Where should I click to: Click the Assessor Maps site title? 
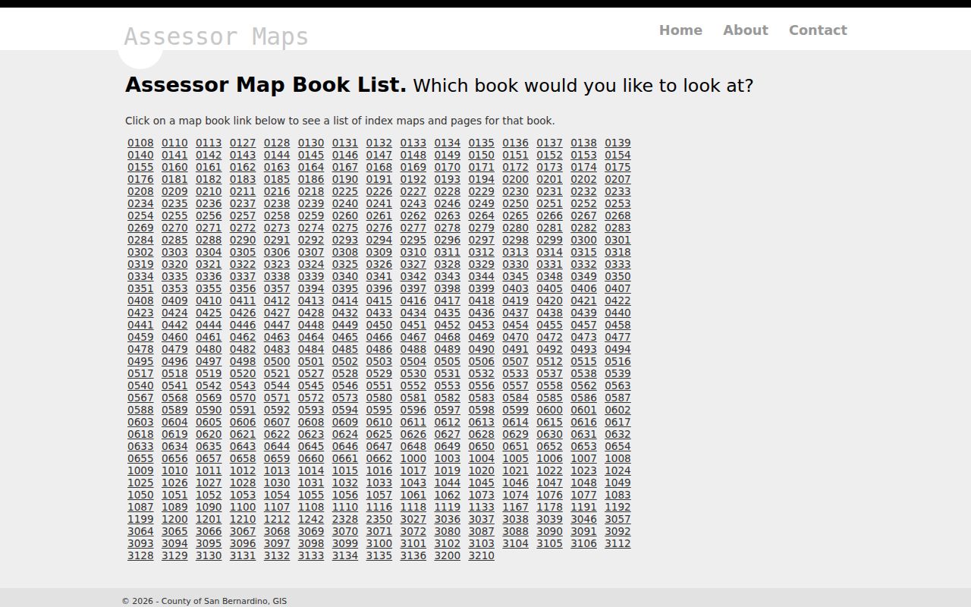click(x=216, y=36)
